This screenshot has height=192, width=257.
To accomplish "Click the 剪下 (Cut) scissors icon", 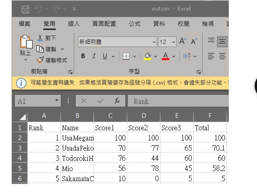I will click(41, 38).
